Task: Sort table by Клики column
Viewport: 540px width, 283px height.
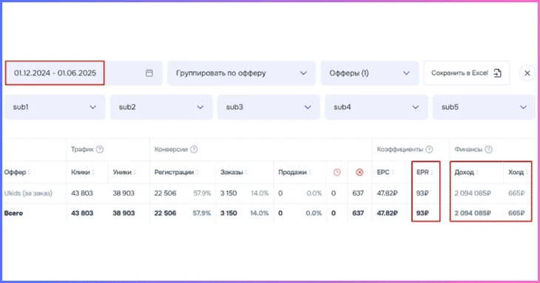Action: point(83,172)
